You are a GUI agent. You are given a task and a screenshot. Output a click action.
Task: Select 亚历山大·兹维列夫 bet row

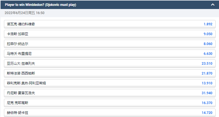(x=21, y=64)
